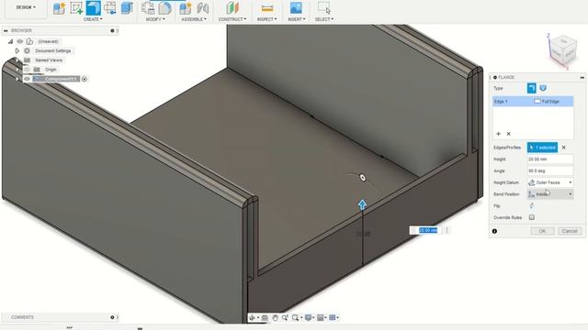Click the Assemble New Component icon
The width and height of the screenshot is (588, 330).
click(x=186, y=8)
